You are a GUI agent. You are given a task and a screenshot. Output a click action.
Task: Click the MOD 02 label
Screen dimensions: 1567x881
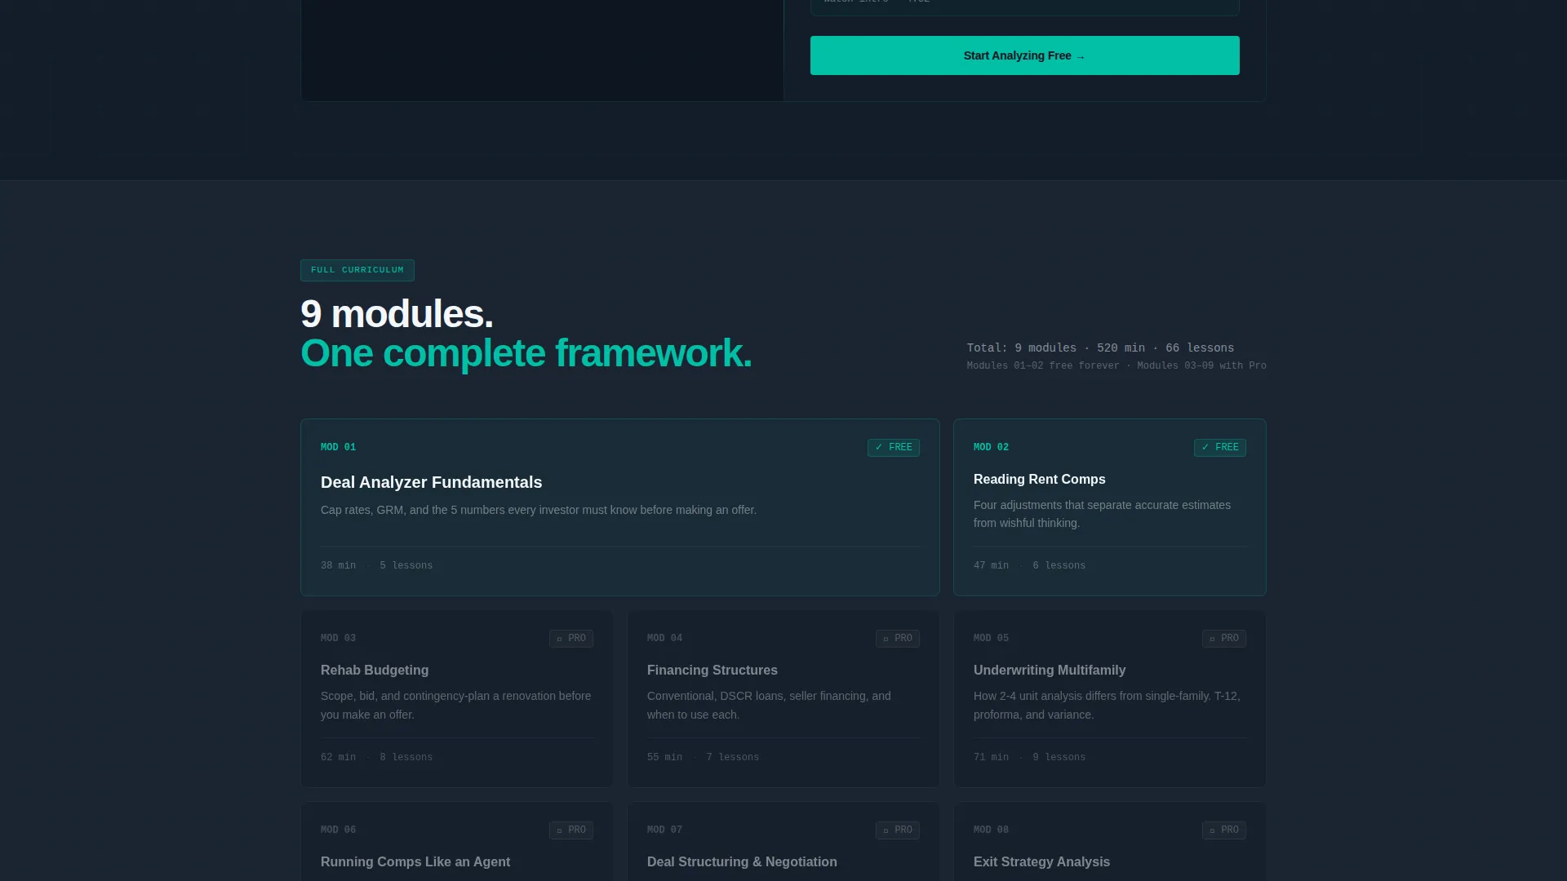pyautogui.click(x=991, y=447)
